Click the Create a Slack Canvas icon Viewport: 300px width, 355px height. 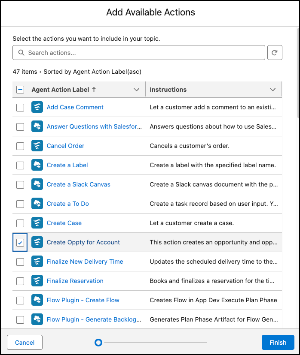tap(37, 184)
